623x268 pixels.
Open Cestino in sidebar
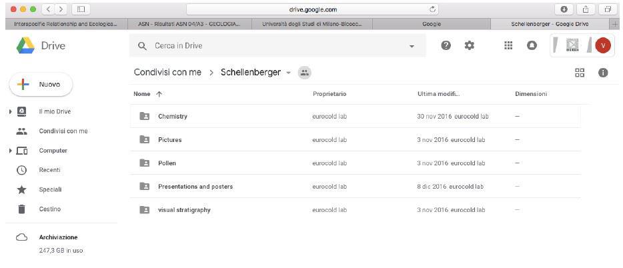pos(49,209)
